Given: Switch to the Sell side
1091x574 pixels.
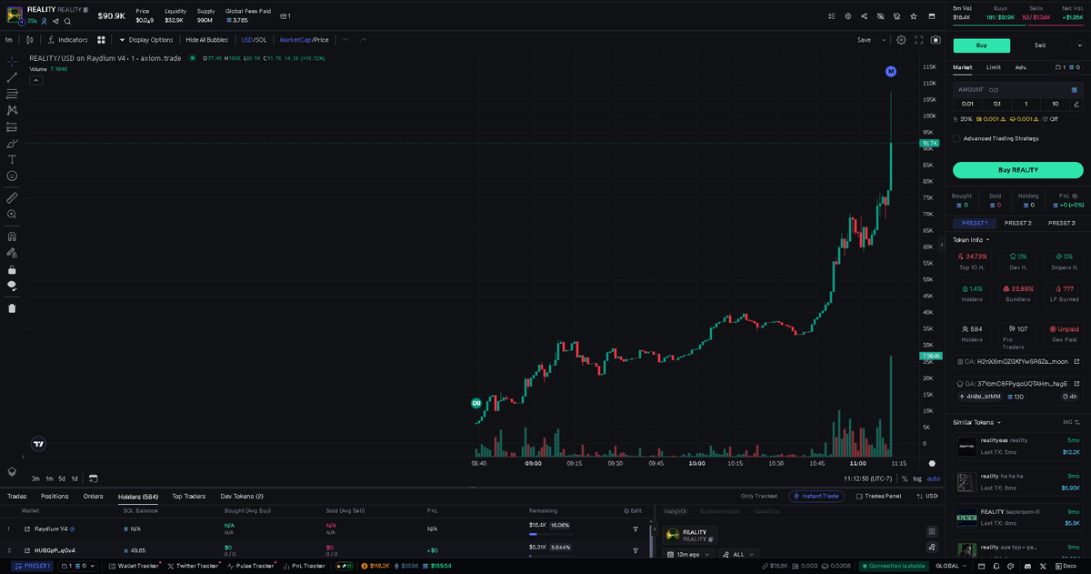Looking at the screenshot, I should (1040, 45).
